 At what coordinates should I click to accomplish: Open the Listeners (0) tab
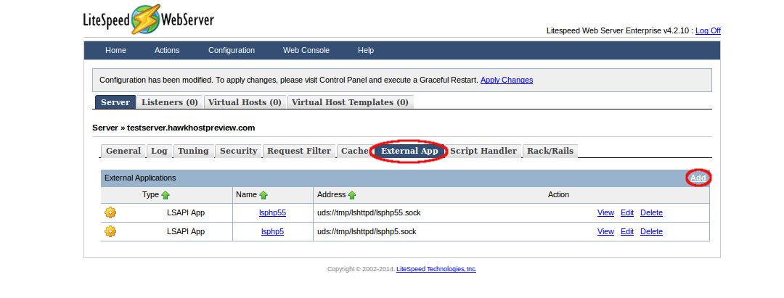click(x=169, y=102)
